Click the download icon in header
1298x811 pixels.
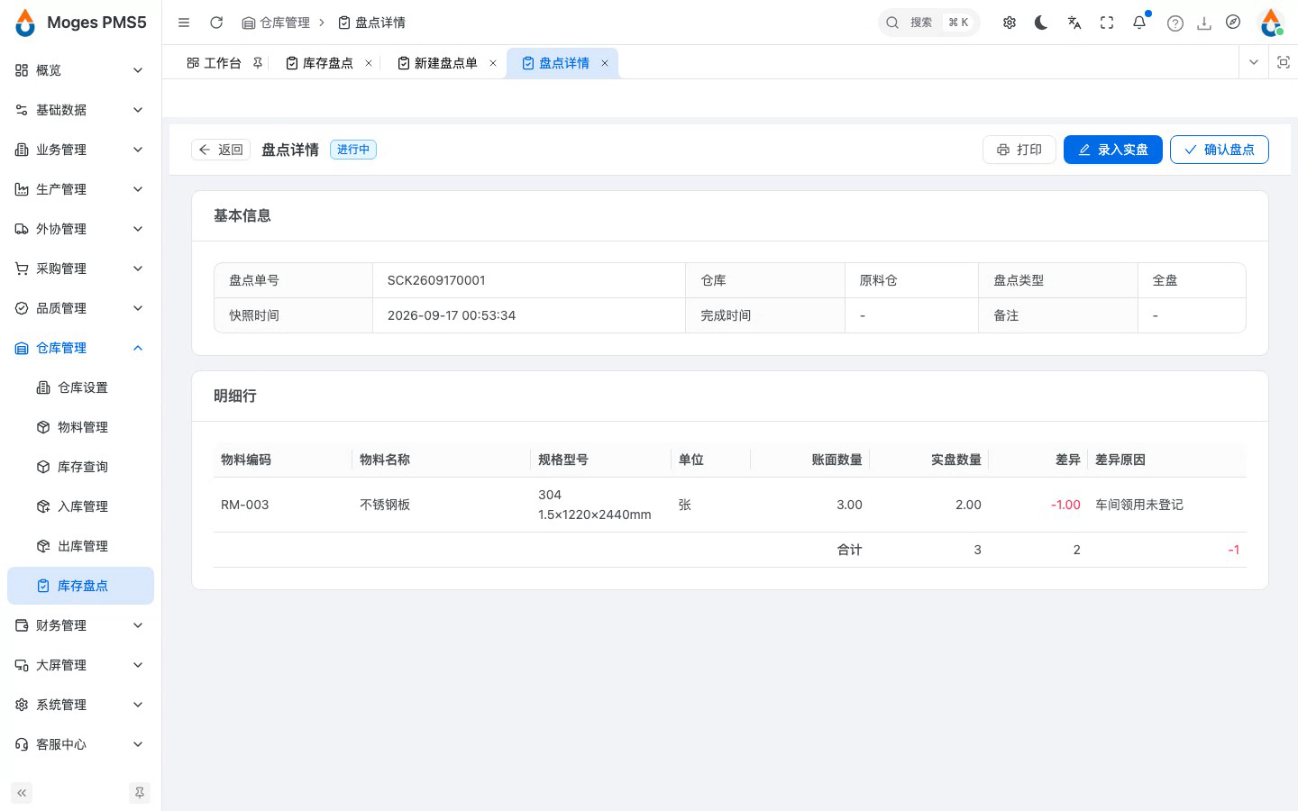click(1204, 23)
